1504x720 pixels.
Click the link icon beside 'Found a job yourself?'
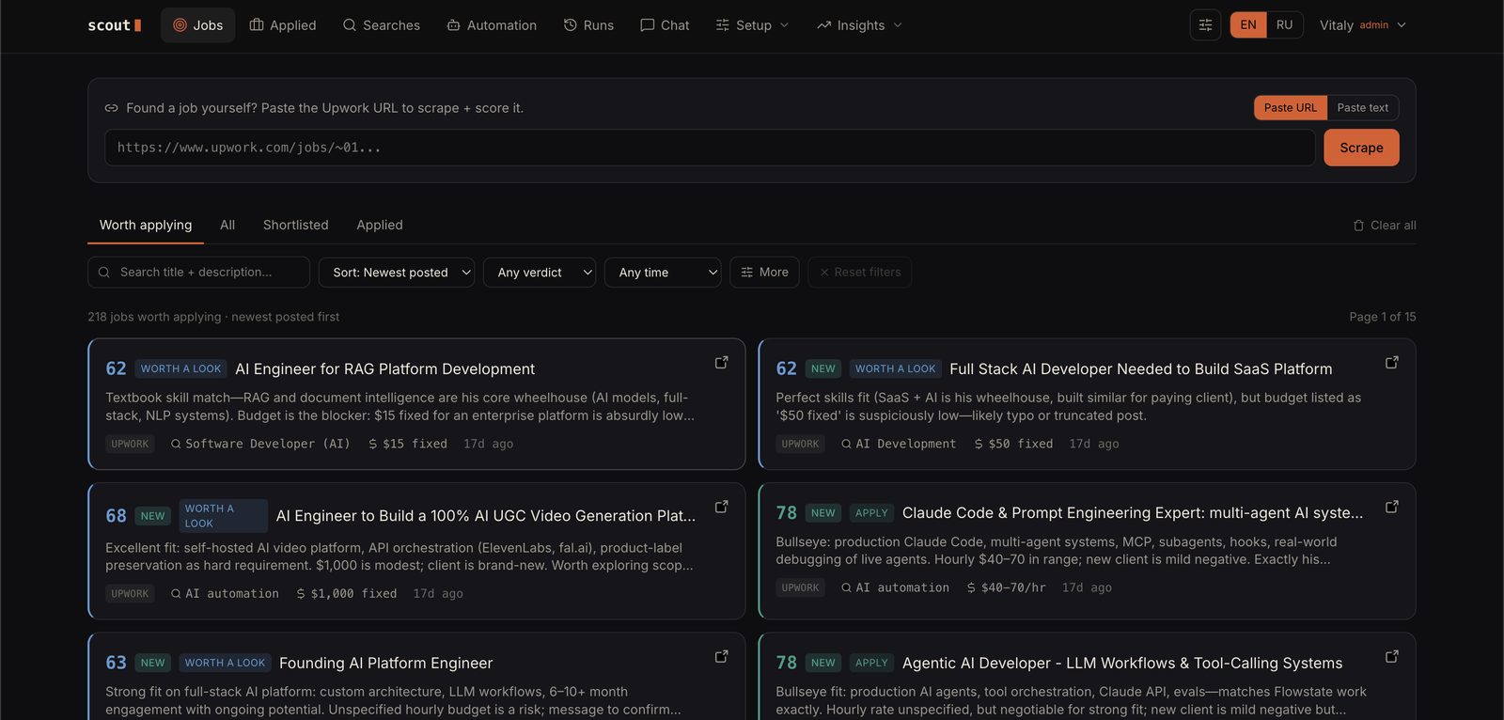coord(111,108)
